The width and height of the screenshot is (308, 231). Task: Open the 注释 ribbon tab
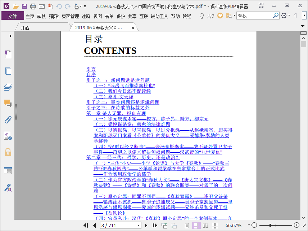86,16
